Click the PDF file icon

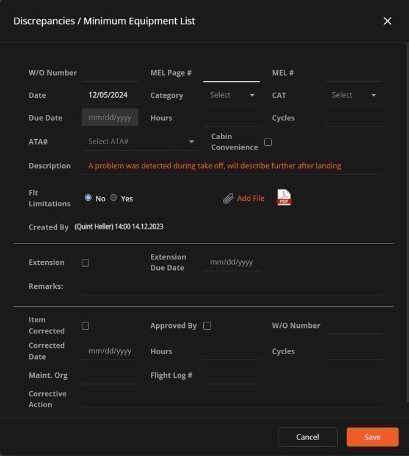[284, 197]
